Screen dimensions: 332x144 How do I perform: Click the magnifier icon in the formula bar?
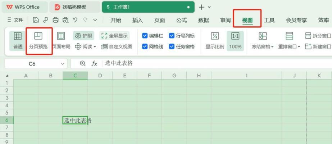point(83,63)
